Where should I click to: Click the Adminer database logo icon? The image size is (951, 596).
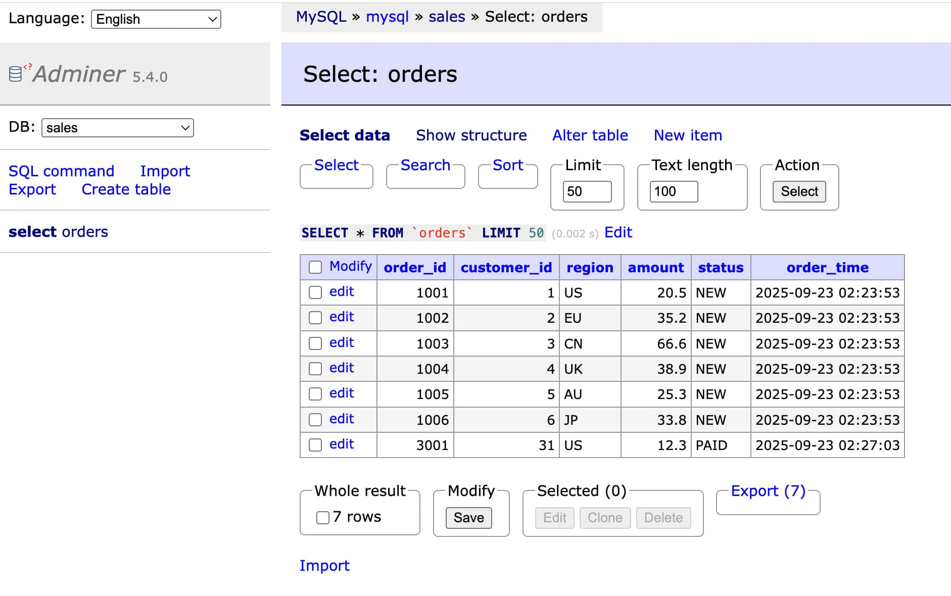pos(16,74)
